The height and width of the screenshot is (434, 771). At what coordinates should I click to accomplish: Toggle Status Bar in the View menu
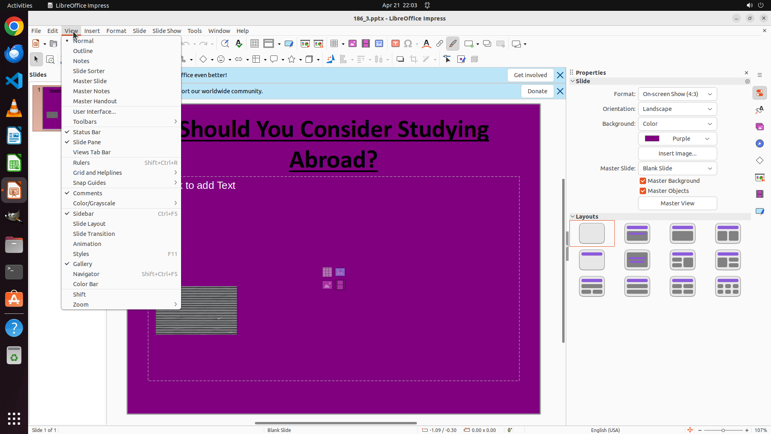pyautogui.click(x=87, y=132)
